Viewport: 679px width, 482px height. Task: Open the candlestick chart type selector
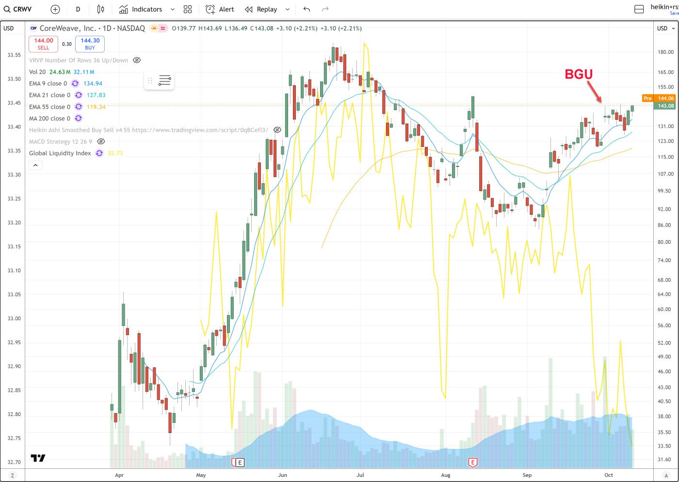click(100, 9)
